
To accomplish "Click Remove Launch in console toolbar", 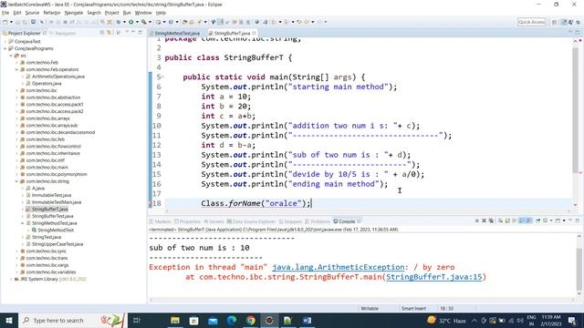I will [485, 220].
